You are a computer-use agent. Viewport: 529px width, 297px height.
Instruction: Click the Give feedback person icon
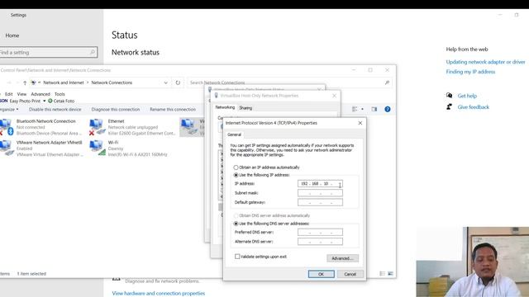449,107
